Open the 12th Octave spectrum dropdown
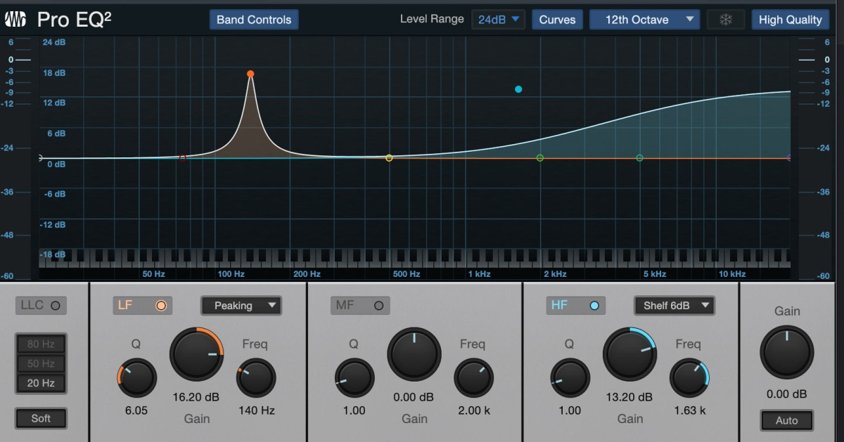The image size is (844, 442). 644,20
